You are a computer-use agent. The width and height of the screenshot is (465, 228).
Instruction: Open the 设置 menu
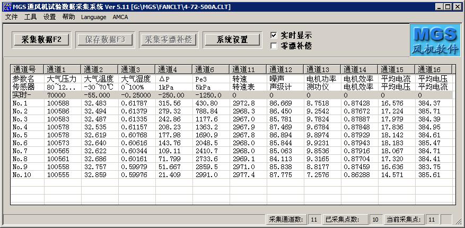click(x=49, y=17)
